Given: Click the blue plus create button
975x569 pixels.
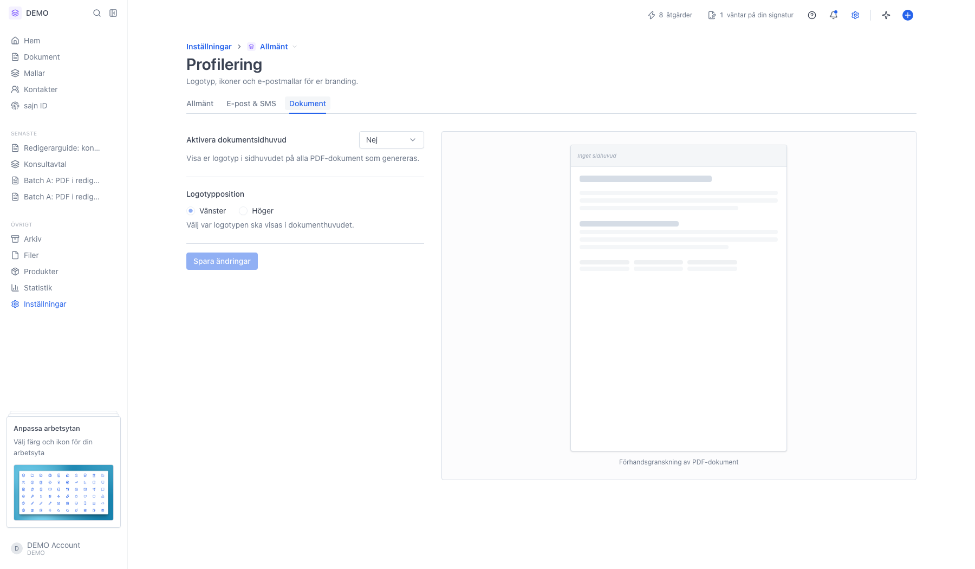Looking at the screenshot, I should pyautogui.click(x=908, y=15).
